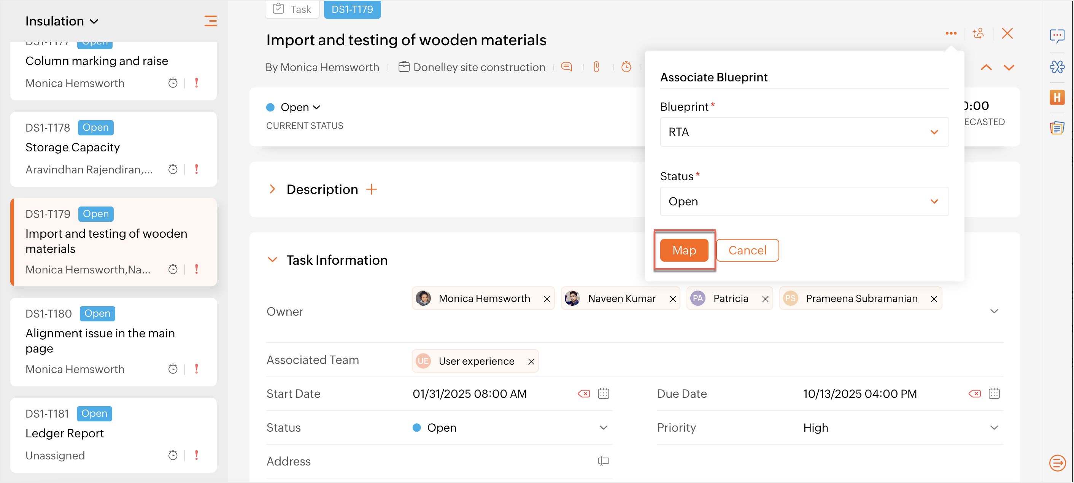Open the blueprint Status dropdown showing Open
Image resolution: width=1074 pixels, height=483 pixels.
click(x=804, y=202)
